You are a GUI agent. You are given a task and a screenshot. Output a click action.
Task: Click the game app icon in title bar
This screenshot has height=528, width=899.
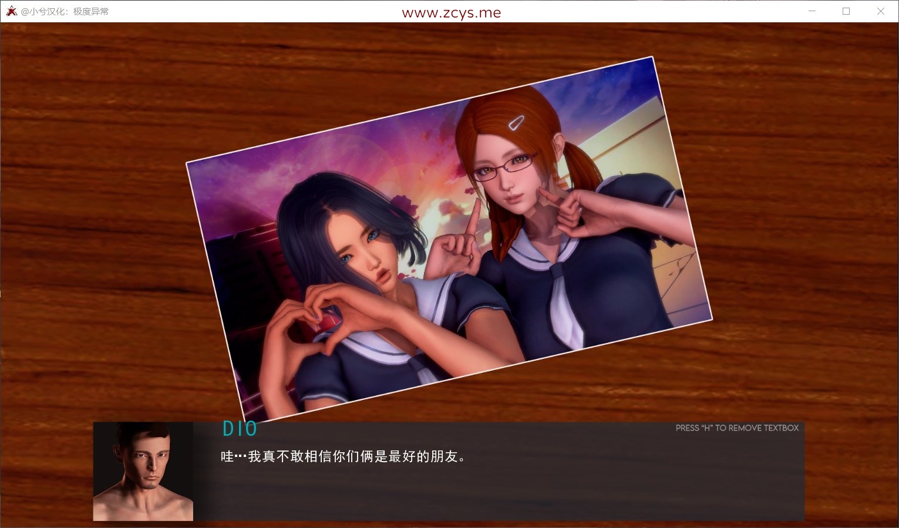click(x=11, y=11)
